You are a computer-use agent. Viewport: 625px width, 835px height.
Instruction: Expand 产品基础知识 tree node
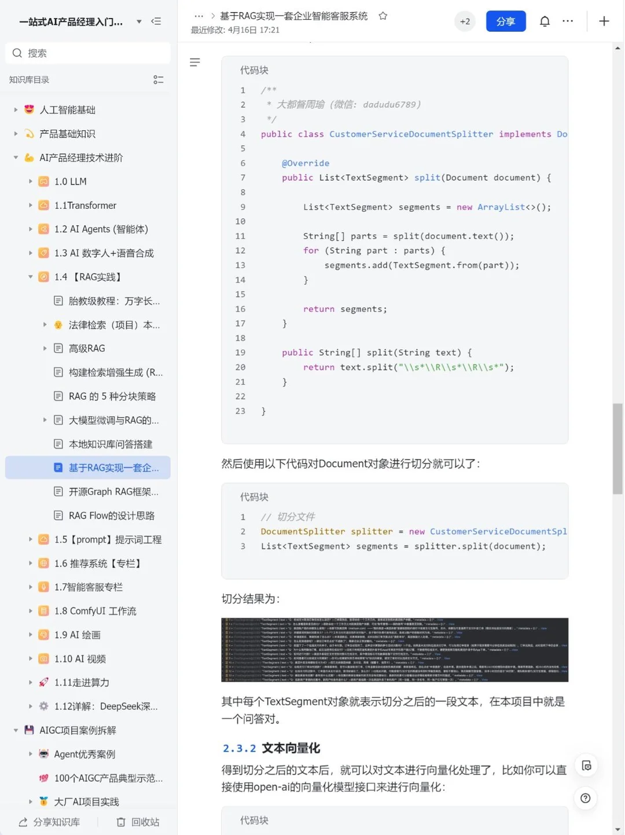(x=16, y=134)
